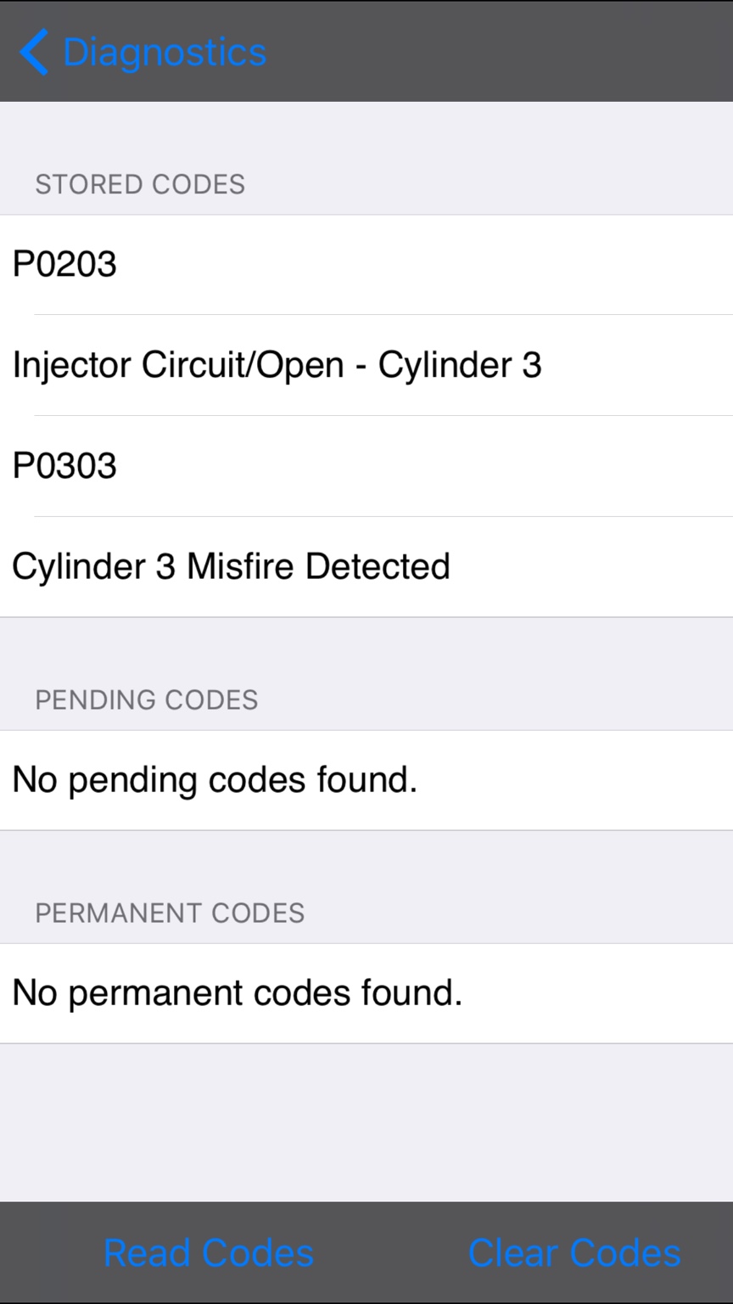Open Injector Circuit/Open - Cylinder 3 description
The image size is (733, 1304).
366,365
